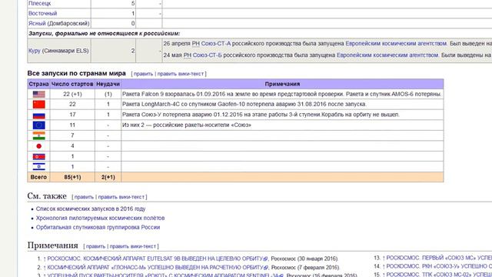Open Европейским космическим агентством link in 24 мая row
The width and height of the screenshot is (492, 277).
point(387,55)
